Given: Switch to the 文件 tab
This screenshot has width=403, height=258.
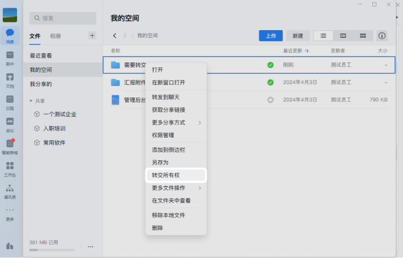Looking at the screenshot, I should pyautogui.click(x=35, y=36).
